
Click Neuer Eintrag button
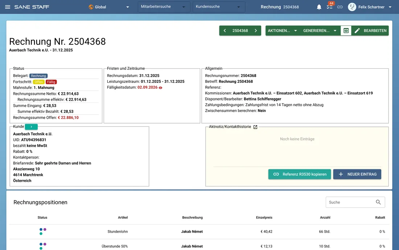click(x=357, y=174)
